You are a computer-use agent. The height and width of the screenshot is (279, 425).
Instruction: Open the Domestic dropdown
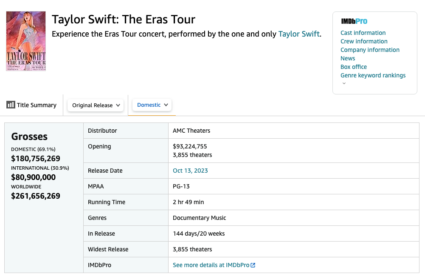tap(152, 104)
